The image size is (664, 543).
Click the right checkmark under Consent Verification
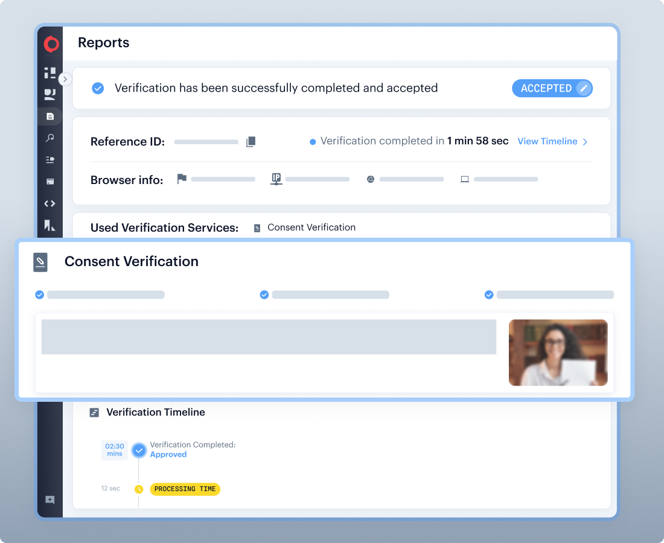489,295
